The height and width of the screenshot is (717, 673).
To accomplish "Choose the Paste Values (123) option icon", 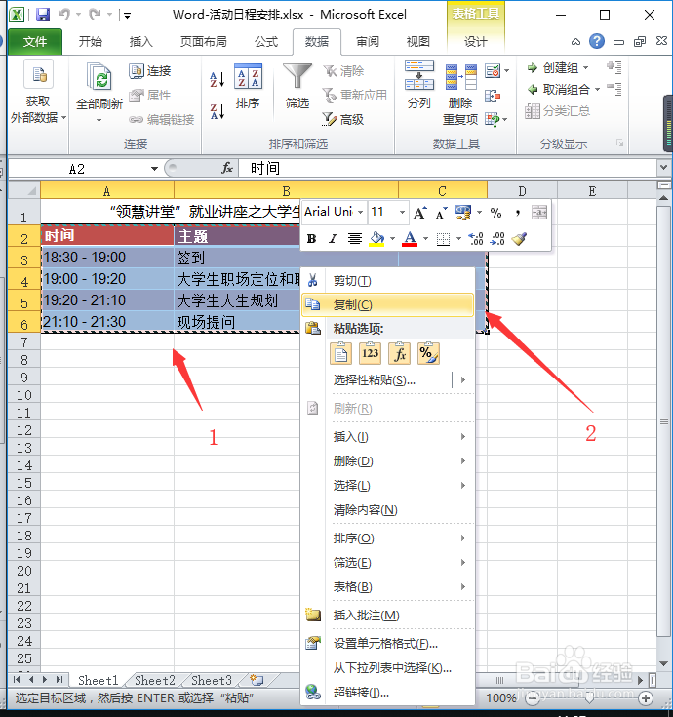I will point(370,353).
